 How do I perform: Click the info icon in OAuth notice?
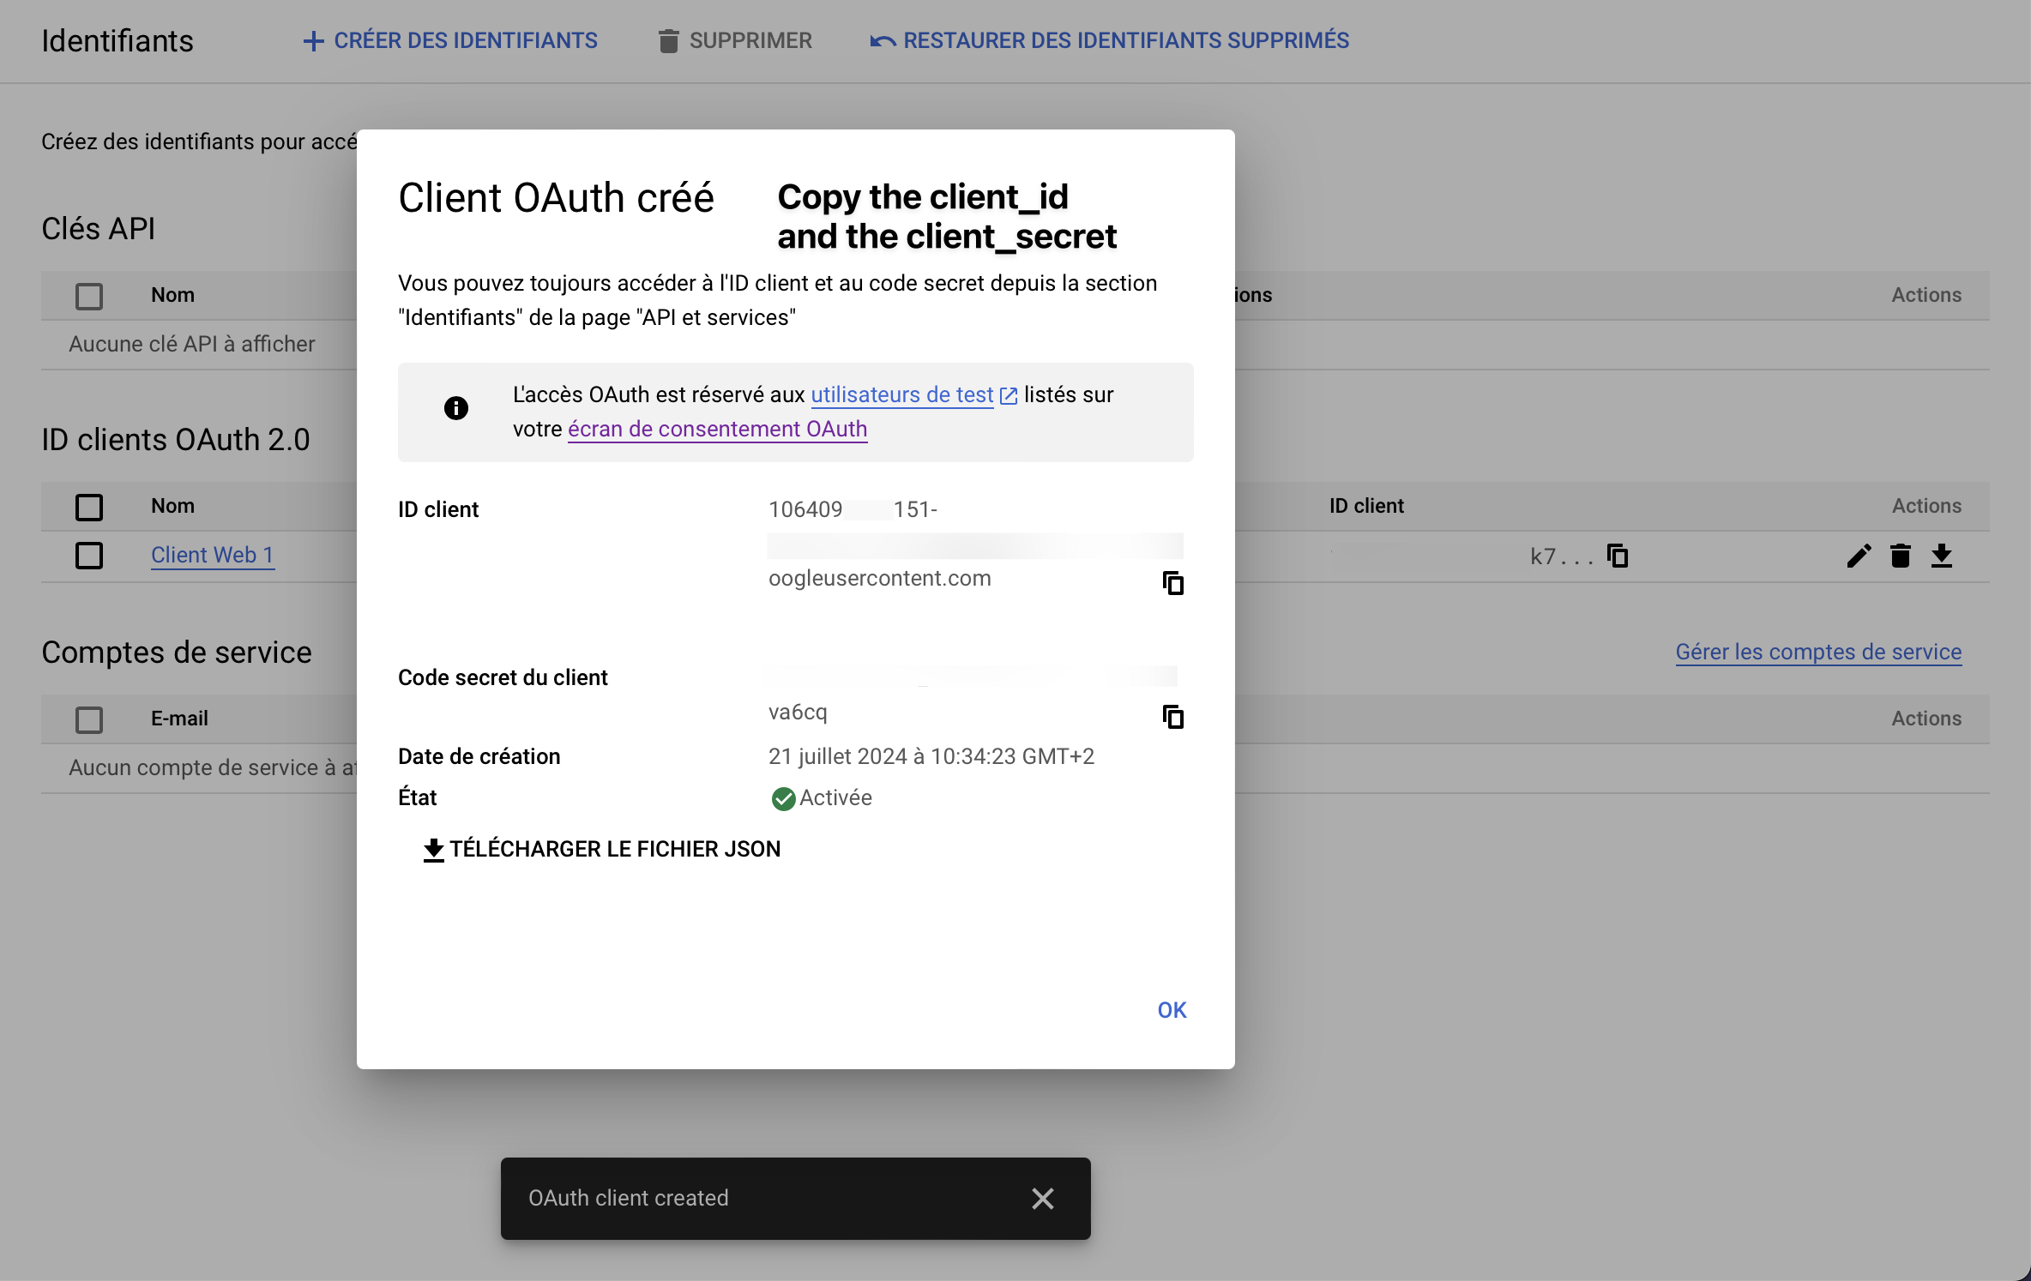[x=455, y=408]
